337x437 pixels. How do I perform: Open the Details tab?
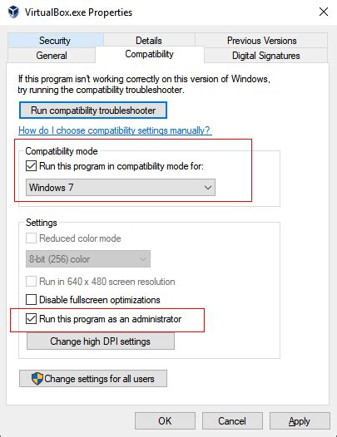point(149,41)
